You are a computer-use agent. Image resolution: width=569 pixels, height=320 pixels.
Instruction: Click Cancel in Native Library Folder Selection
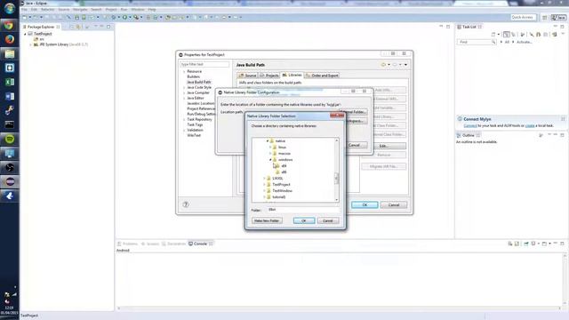[x=328, y=220]
